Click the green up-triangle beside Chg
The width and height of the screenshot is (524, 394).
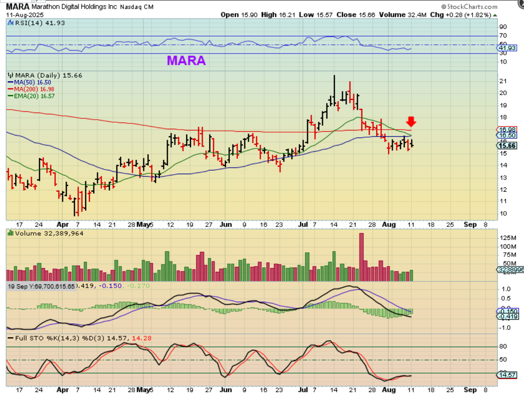pos(494,15)
